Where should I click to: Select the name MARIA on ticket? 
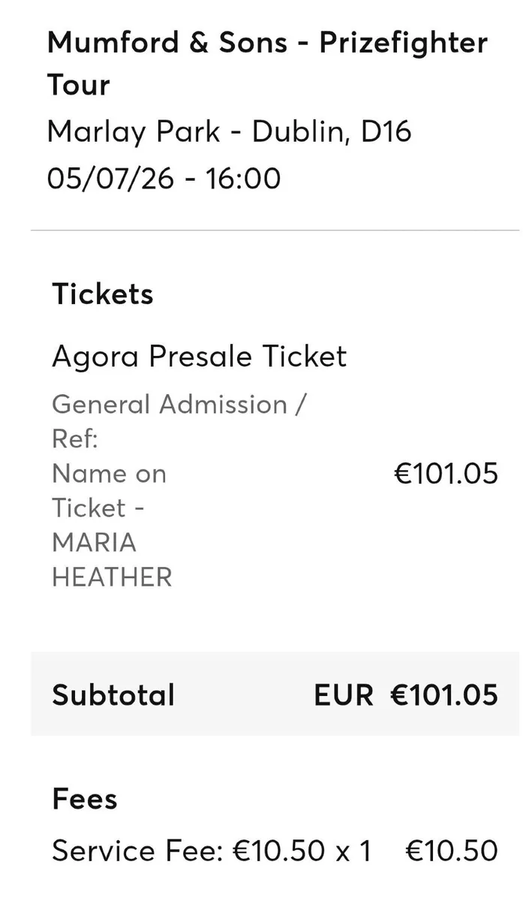coord(94,542)
